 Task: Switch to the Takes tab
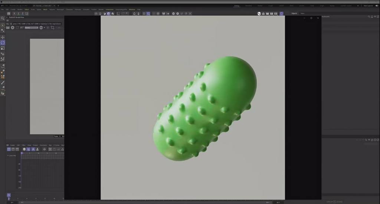click(x=302, y=13)
